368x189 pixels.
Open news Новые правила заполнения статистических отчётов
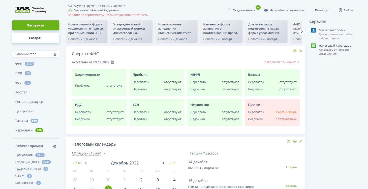tap(176, 31)
